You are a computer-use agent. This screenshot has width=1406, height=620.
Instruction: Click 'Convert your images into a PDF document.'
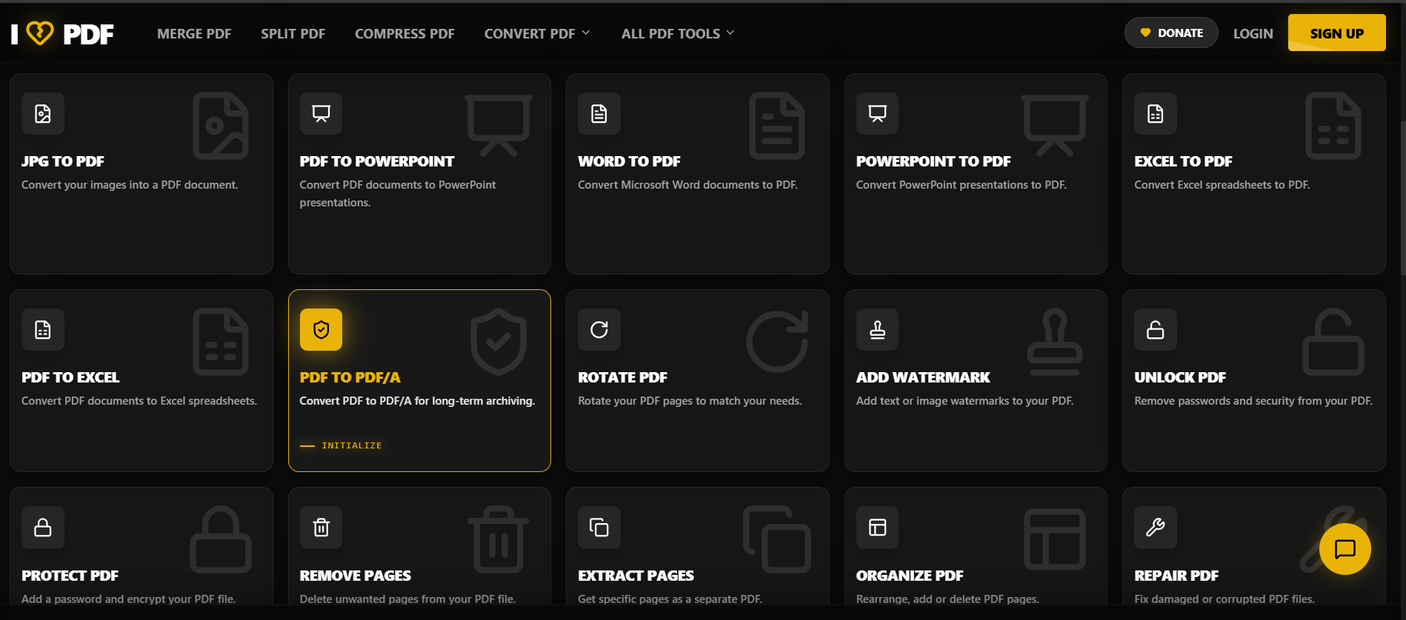[130, 185]
